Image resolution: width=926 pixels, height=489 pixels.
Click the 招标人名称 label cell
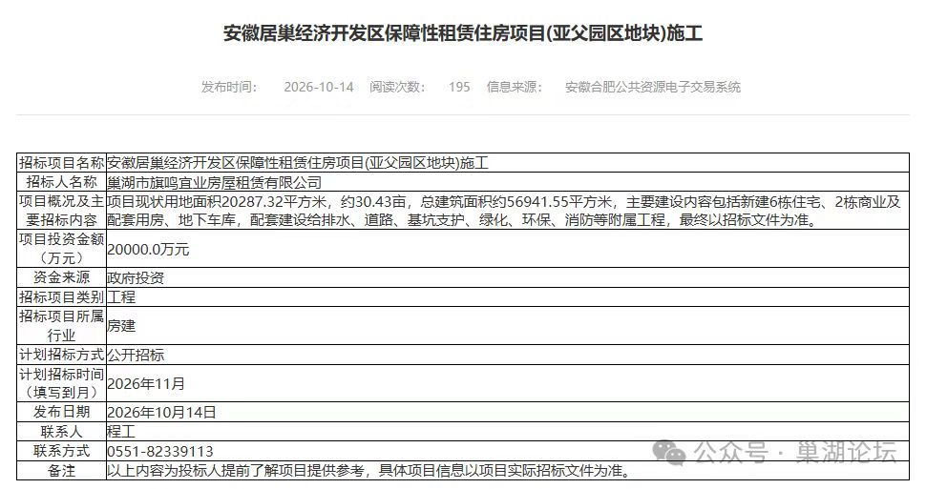61,182
